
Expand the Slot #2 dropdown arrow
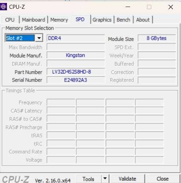39,38
